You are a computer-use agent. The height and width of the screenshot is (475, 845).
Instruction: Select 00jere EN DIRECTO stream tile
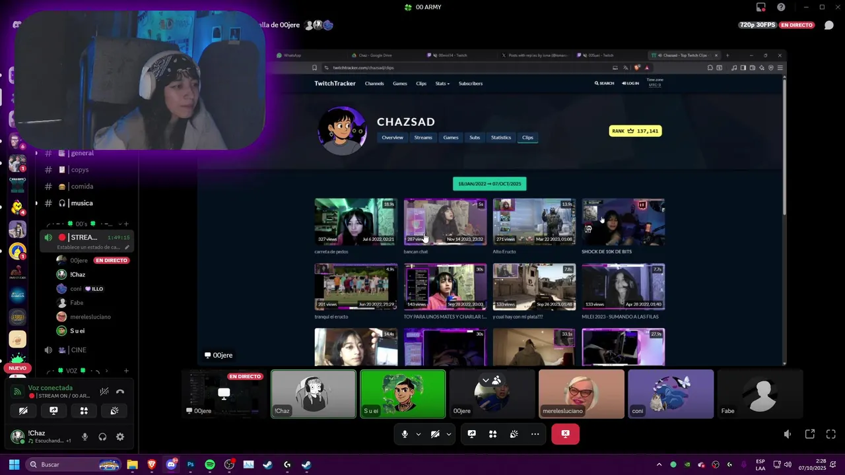pos(224,394)
